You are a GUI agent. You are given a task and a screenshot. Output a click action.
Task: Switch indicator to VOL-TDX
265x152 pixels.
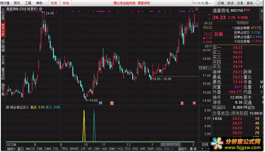tap(124, 149)
